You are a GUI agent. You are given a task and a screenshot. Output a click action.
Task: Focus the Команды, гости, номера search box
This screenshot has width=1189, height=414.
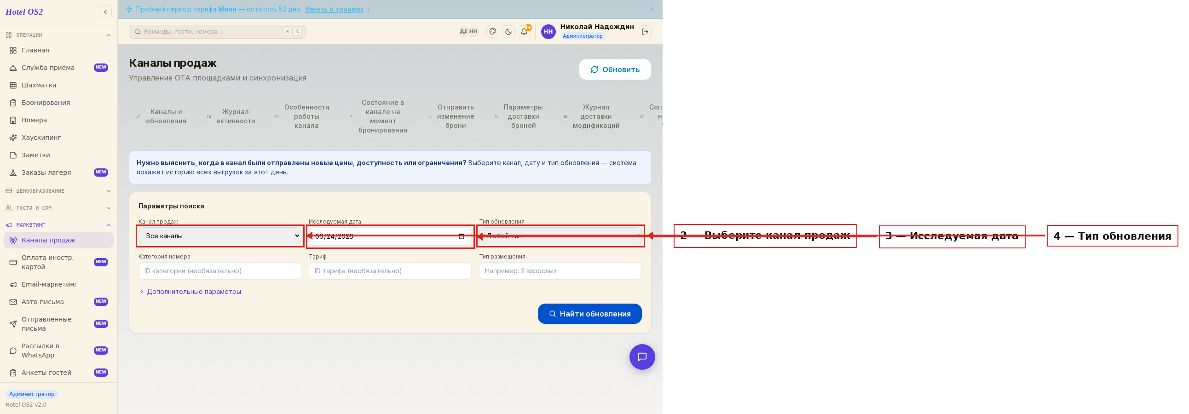(x=217, y=32)
